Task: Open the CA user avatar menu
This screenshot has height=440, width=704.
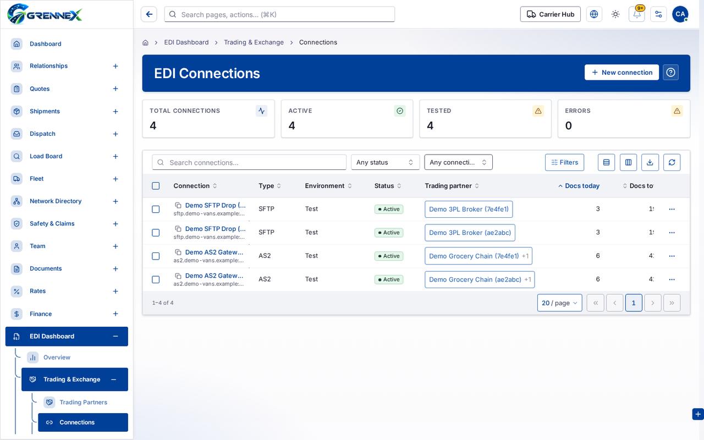Action: click(680, 14)
